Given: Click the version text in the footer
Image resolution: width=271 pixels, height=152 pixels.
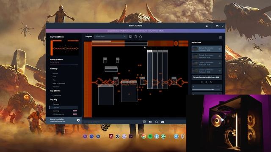Looking at the screenshot, I should pyautogui.click(x=92, y=122).
